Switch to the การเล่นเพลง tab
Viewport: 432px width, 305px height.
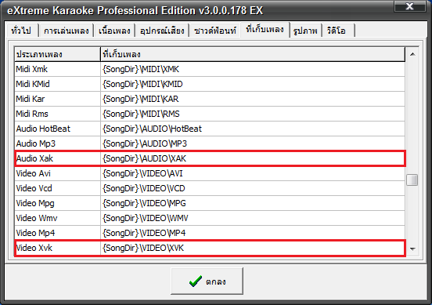pyautogui.click(x=66, y=31)
